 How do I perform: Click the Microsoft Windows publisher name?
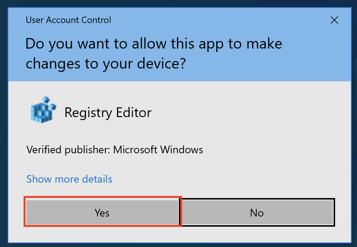[x=158, y=150]
